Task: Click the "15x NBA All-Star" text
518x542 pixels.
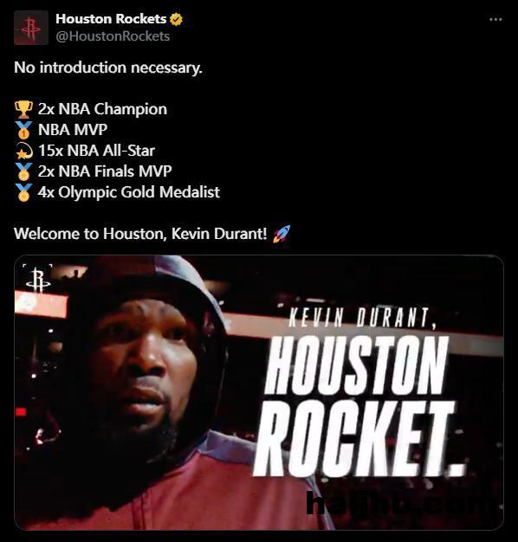Action: (96, 151)
